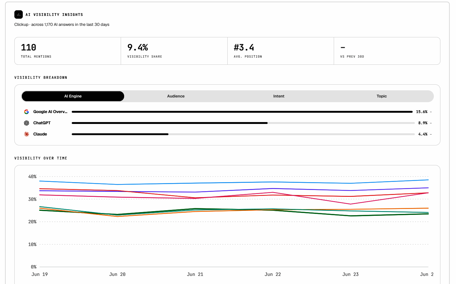Switch to the Topic tab
The image size is (456, 284).
pos(382,96)
